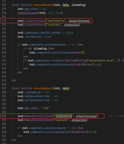Click onhealthchange argument on line 256
Screen dimensions: 124x144
[x=86, y=116]
